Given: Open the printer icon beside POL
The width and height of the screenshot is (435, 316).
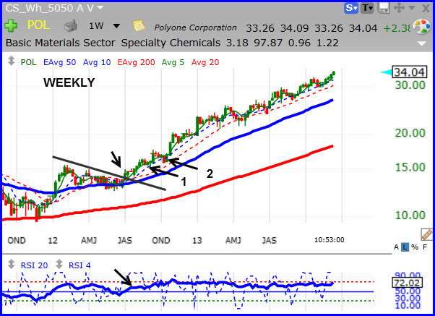Looking at the screenshot, I should [71, 26].
